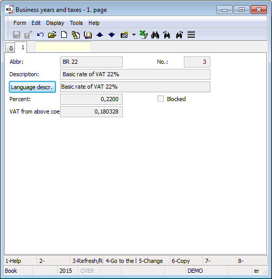
Task: Click the Percent: label
Action: click(20, 99)
